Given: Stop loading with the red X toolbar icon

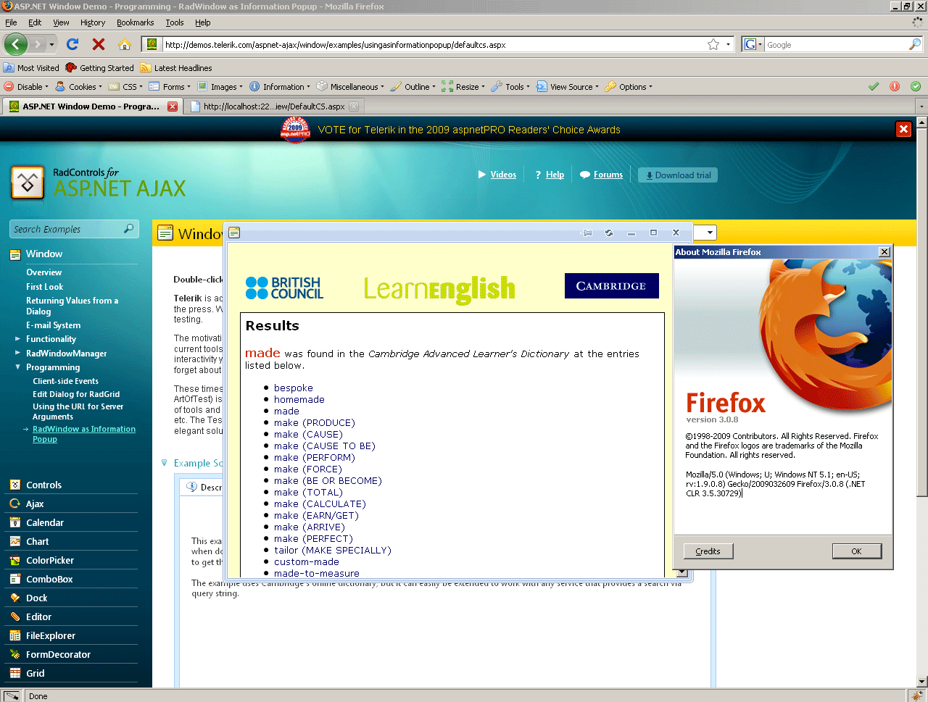Looking at the screenshot, I should click(99, 44).
